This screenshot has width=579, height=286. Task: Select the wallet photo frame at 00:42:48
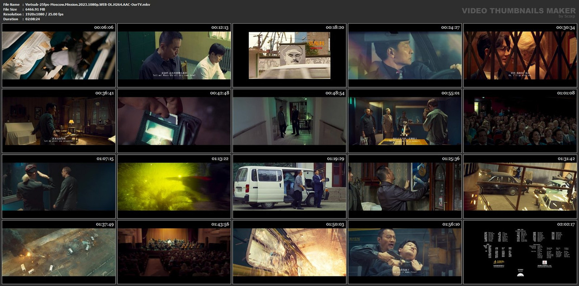pos(174,121)
